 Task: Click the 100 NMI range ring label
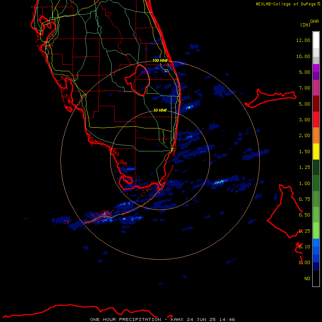160,60
